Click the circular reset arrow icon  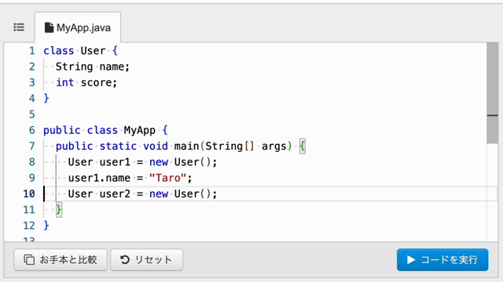coord(125,259)
